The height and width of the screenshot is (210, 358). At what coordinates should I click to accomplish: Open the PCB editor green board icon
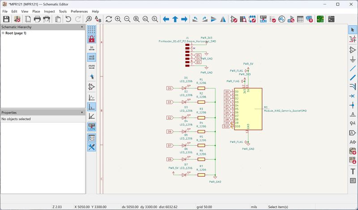point(320,19)
